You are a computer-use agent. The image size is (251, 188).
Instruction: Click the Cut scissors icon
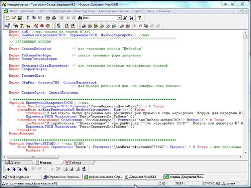coord(28,18)
